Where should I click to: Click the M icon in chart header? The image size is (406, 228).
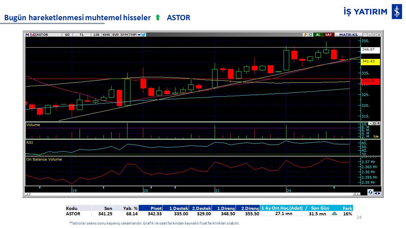27,35
